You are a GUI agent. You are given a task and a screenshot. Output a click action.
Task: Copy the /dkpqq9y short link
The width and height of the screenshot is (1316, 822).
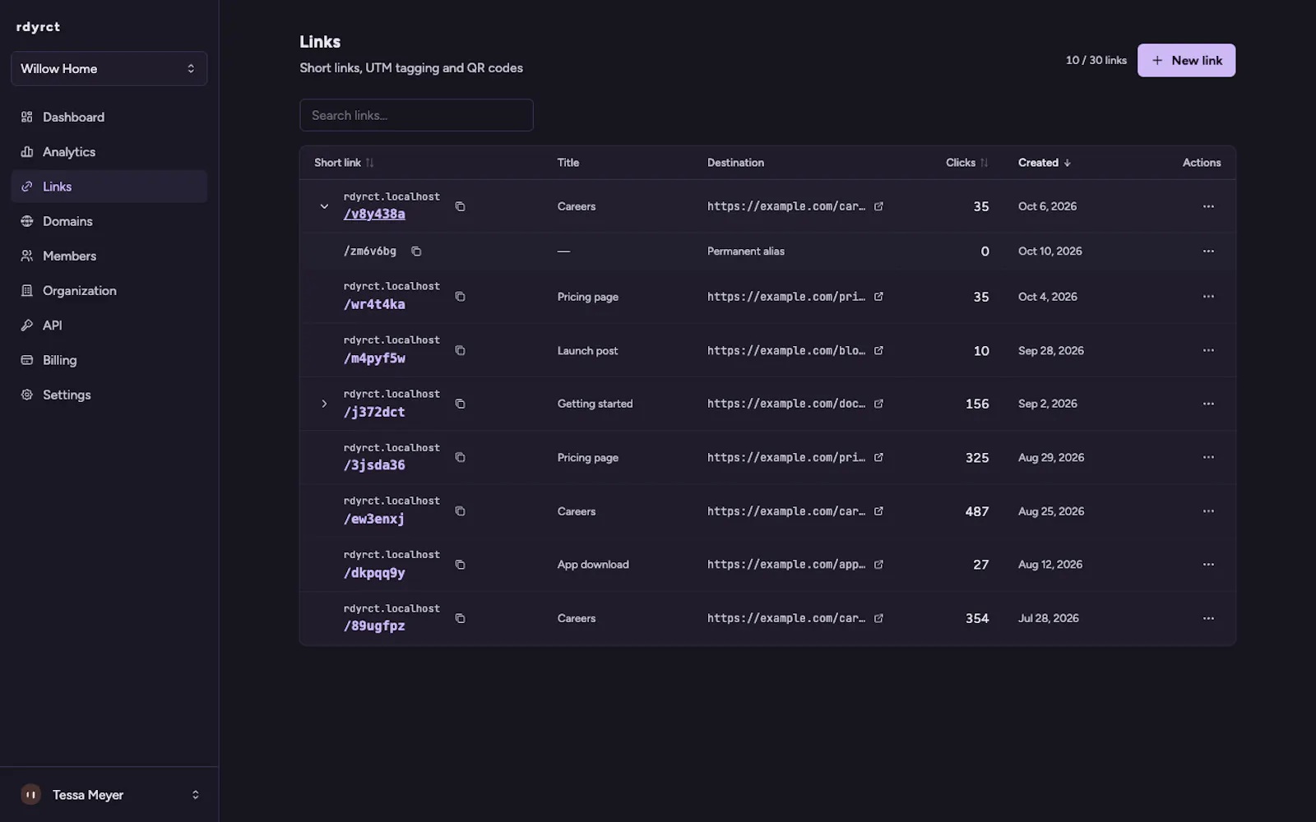(x=460, y=565)
